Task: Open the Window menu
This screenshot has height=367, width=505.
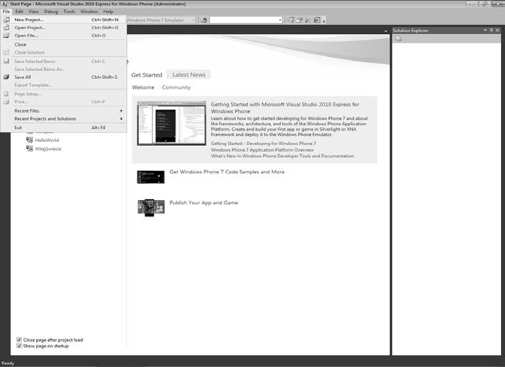Action: tap(89, 11)
